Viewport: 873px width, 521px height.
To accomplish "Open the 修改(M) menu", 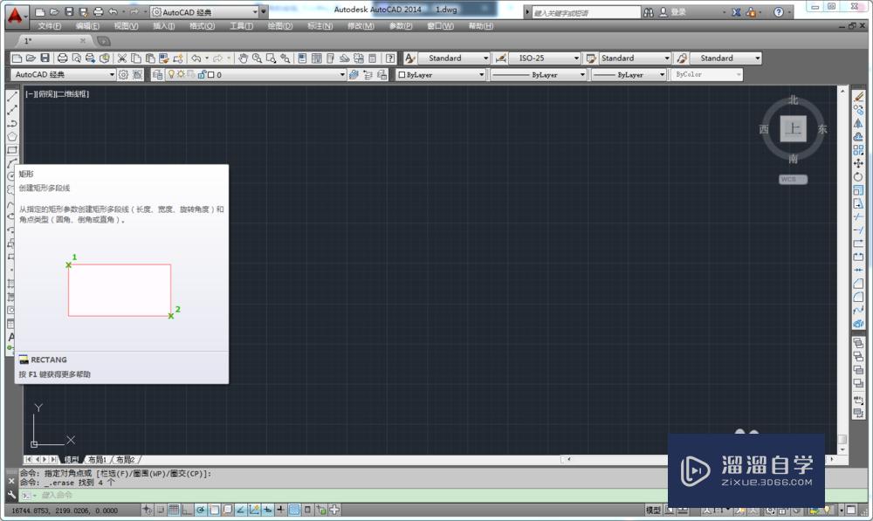I will point(361,26).
